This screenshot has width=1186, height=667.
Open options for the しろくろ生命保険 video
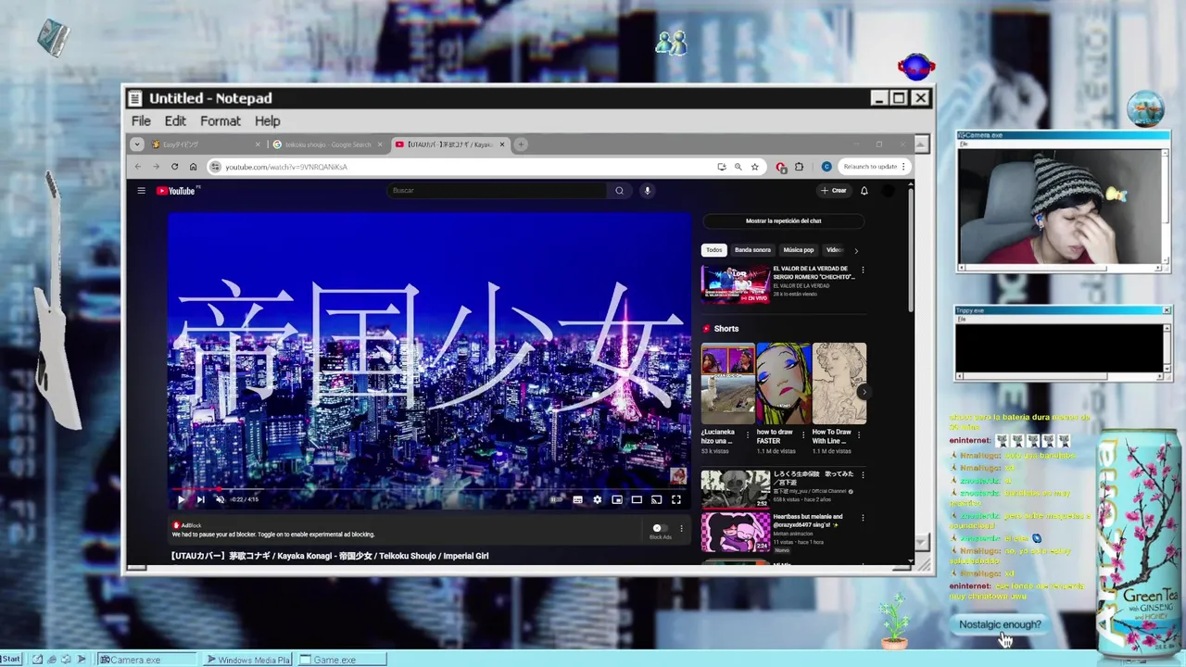[863, 476]
